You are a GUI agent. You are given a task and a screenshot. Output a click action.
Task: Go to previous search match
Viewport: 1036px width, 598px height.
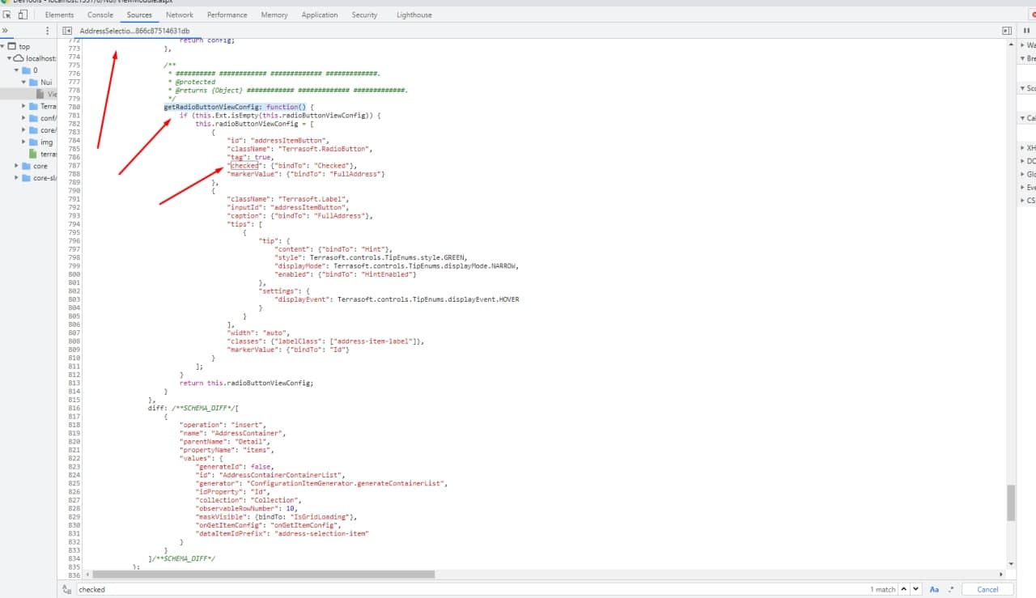point(905,589)
